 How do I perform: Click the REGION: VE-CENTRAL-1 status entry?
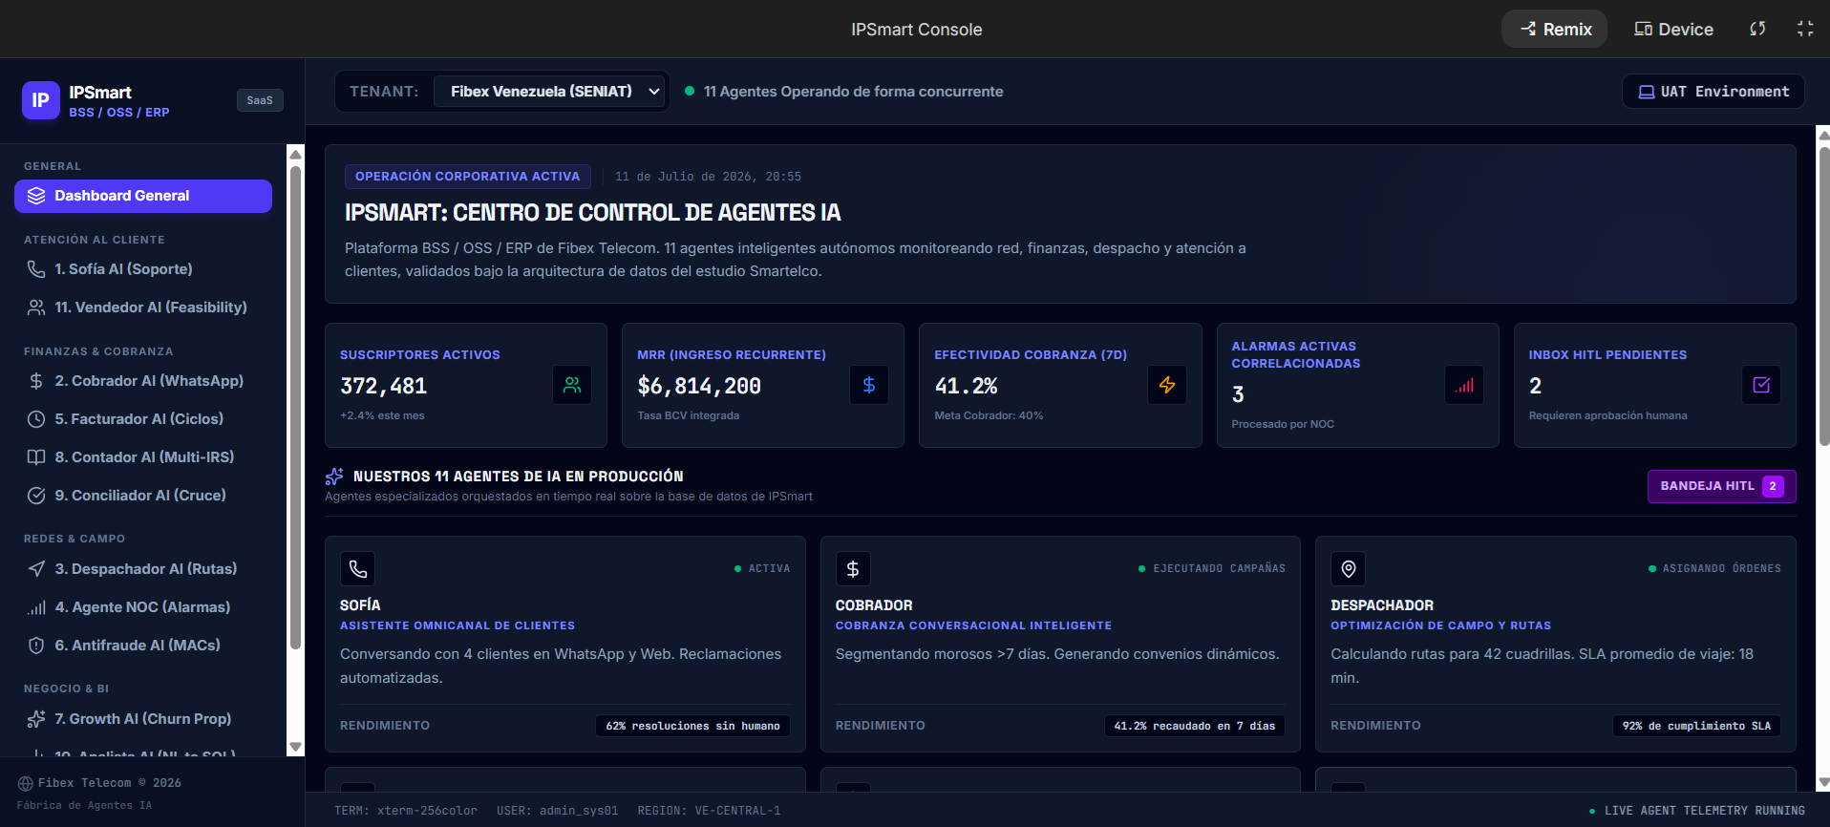coord(709,811)
